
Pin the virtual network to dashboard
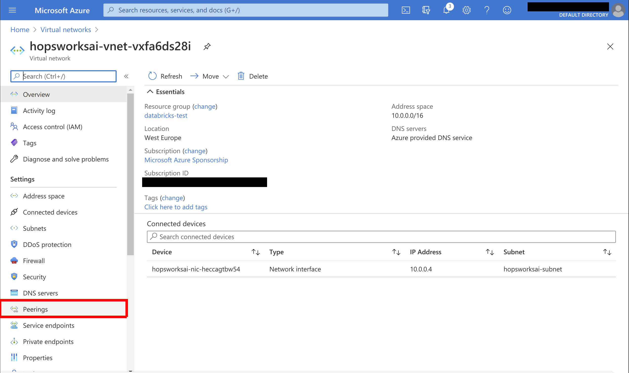(x=207, y=46)
